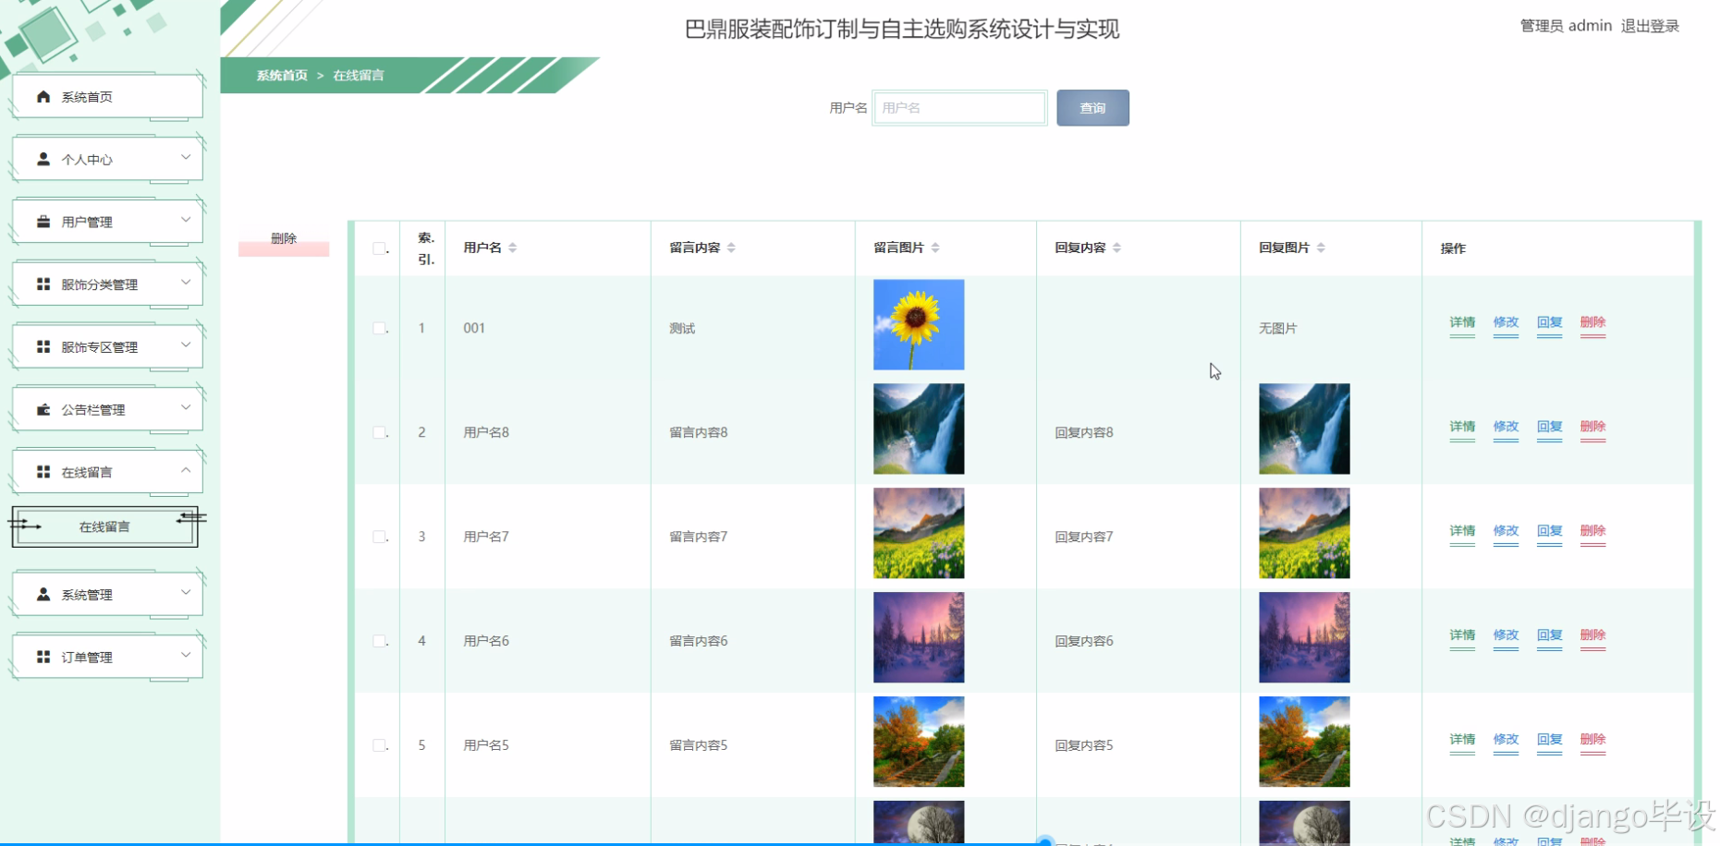
Task: Click 修改 for 用户名6
Action: 1506,635
